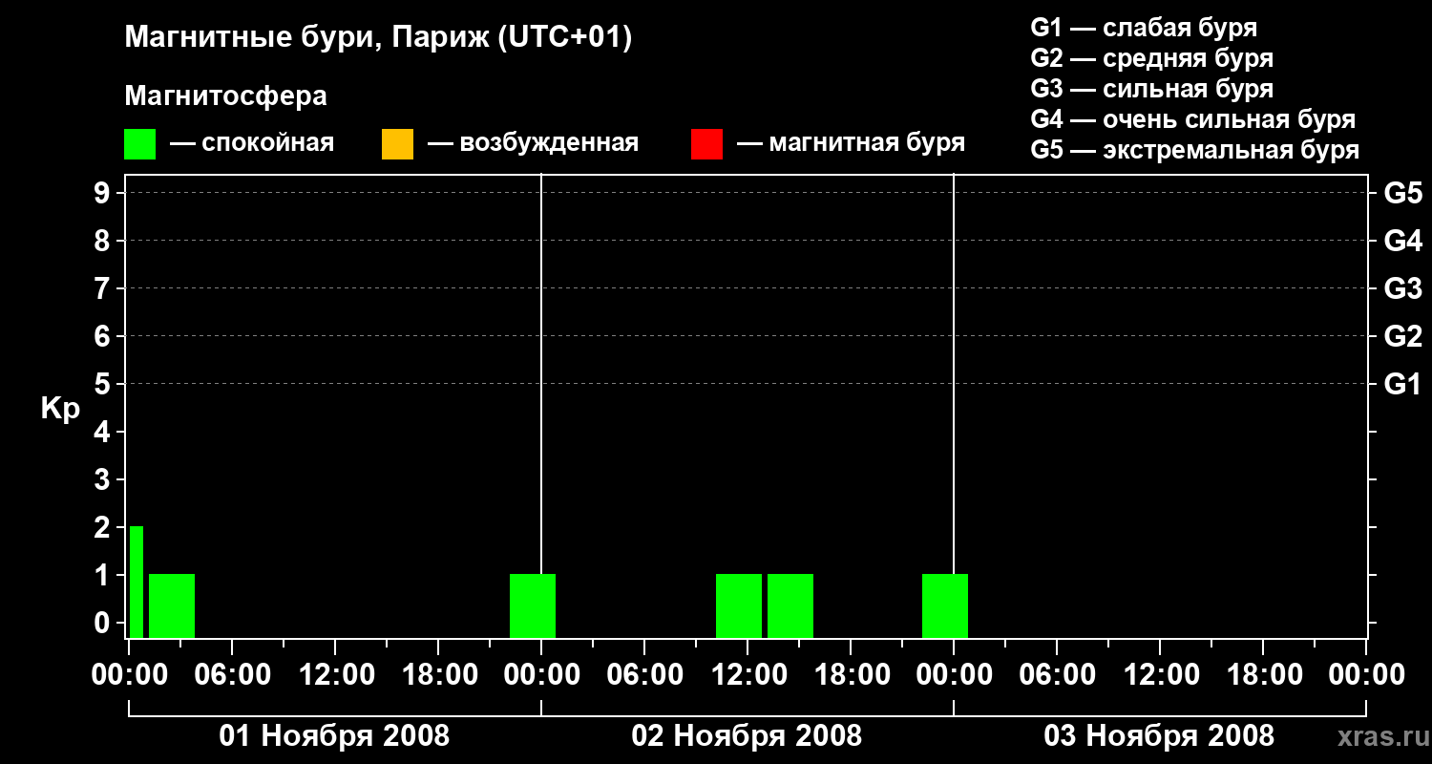Screen dimensions: 1432x764
Task: Click the '18:00' tick label above 01 Ноября 2008
Action: (438, 674)
